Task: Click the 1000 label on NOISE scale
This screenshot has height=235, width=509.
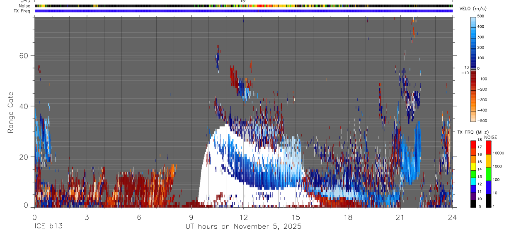Action: (x=497, y=167)
